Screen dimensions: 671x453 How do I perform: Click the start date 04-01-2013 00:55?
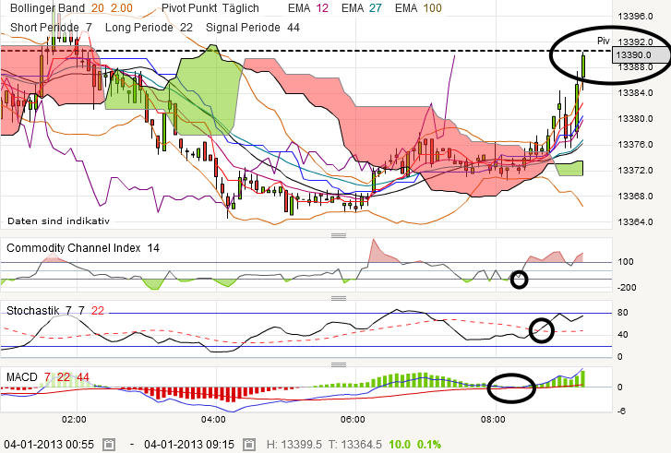pyautogui.click(x=49, y=445)
